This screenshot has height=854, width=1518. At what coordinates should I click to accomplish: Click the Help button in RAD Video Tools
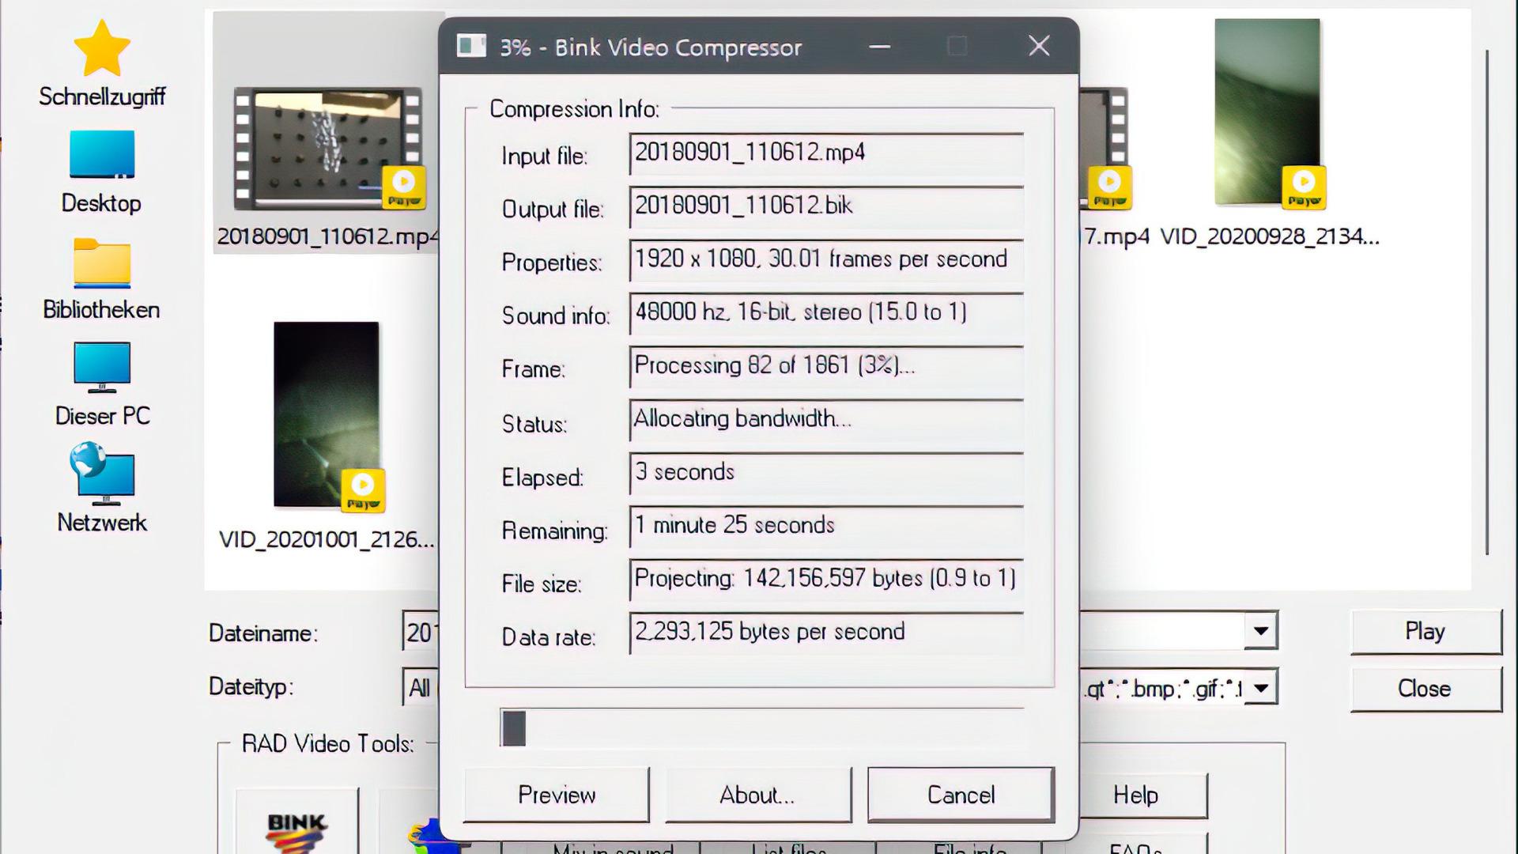(1143, 795)
